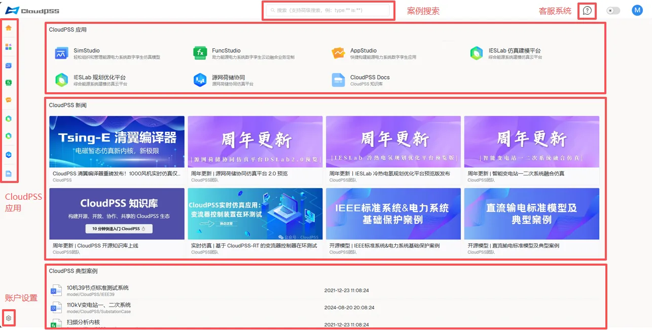
Task: Open CloudPSS Docs sidebar icon
Action: (9, 173)
